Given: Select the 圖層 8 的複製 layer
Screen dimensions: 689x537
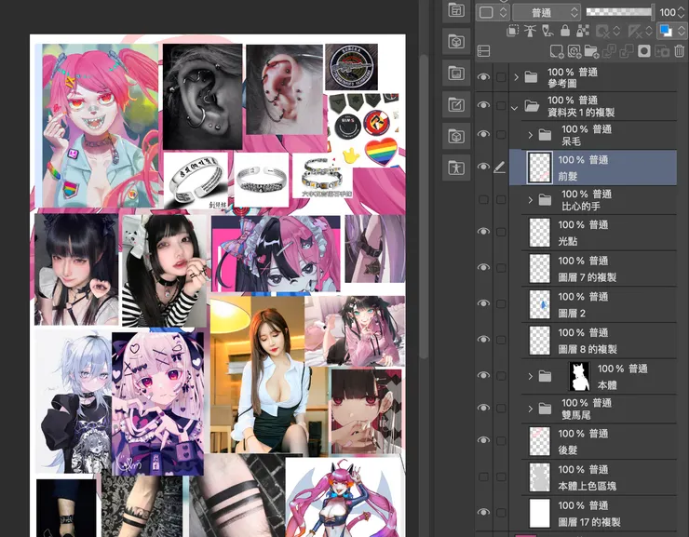Looking at the screenshot, I should [599, 341].
